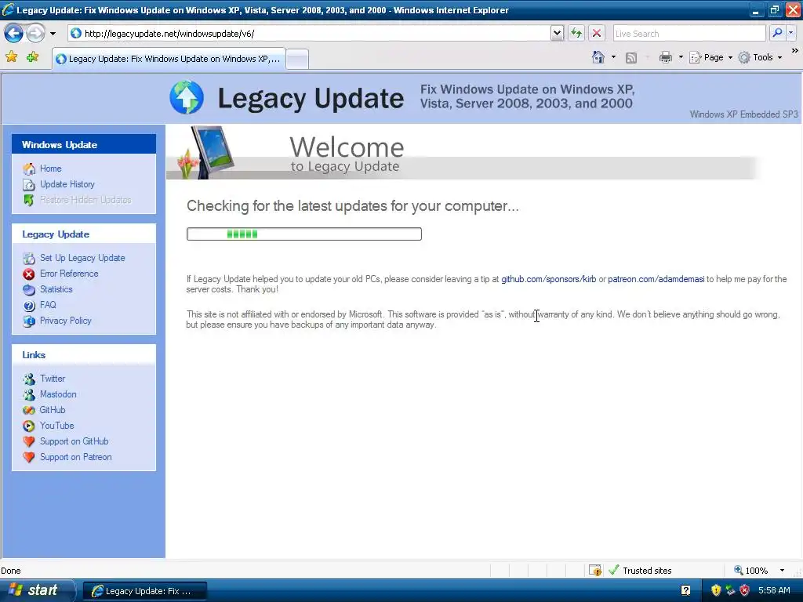Click the Home page toolbar icon
The height and width of the screenshot is (602, 803).
(598, 57)
